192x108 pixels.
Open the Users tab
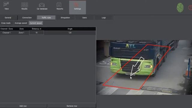tap(85, 18)
